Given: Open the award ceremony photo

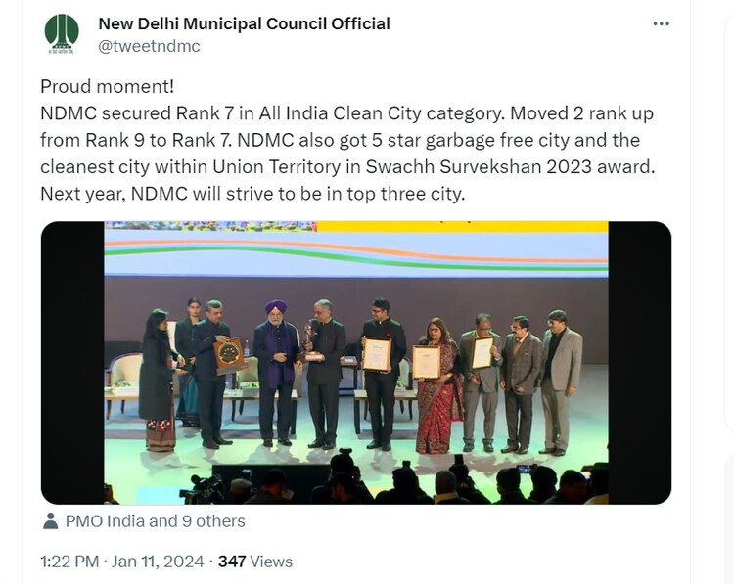Looking at the screenshot, I should click(356, 362).
